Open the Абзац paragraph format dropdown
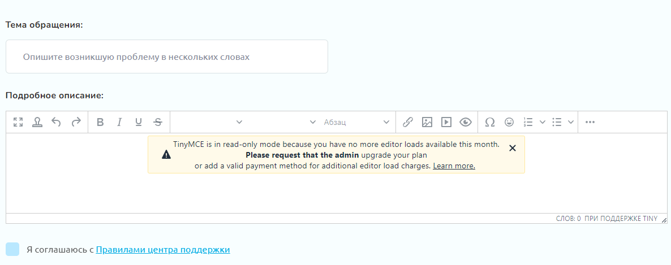 click(x=357, y=122)
